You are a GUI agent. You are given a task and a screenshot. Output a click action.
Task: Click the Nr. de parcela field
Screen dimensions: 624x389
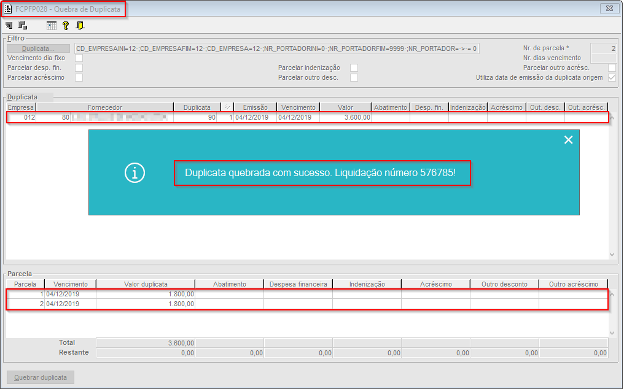coord(604,48)
